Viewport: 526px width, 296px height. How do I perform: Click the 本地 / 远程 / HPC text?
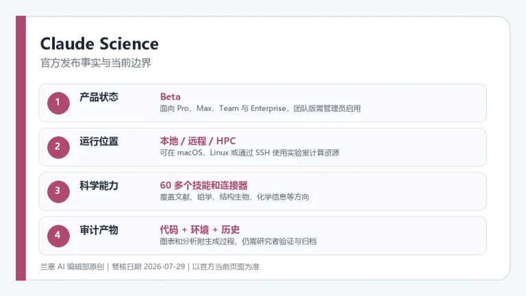pyautogui.click(x=198, y=141)
